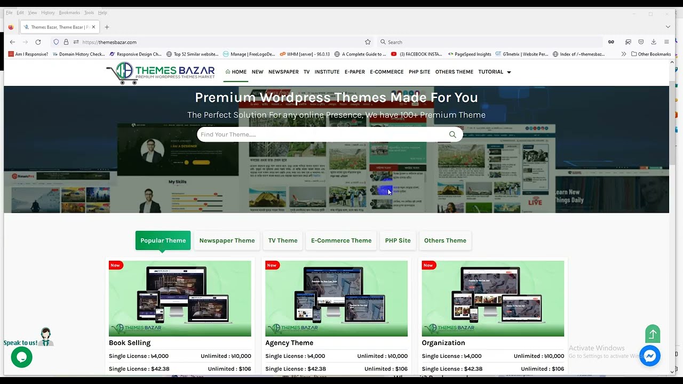Select the Popular Theme tab
This screenshot has width=683, height=384.
tap(163, 241)
